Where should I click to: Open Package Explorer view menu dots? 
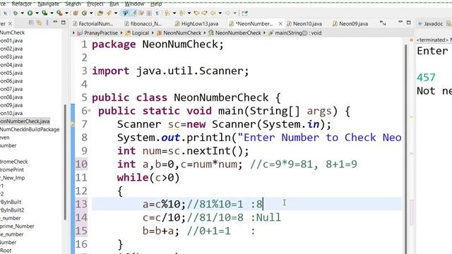click(x=47, y=23)
